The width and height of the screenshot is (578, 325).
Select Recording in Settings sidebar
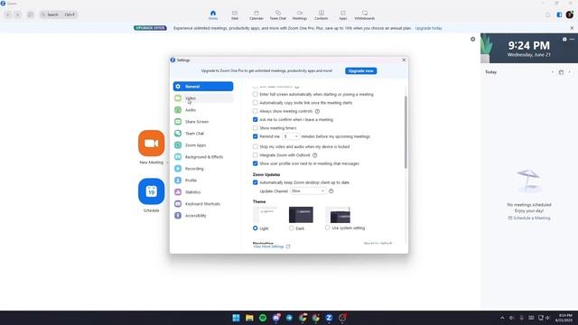coord(203,169)
